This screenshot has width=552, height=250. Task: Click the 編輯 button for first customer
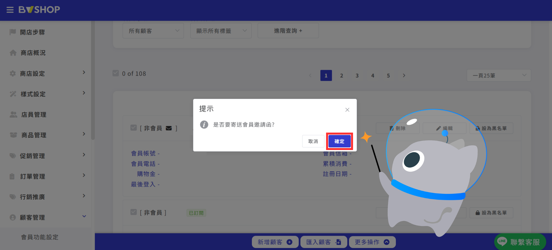[444, 128]
